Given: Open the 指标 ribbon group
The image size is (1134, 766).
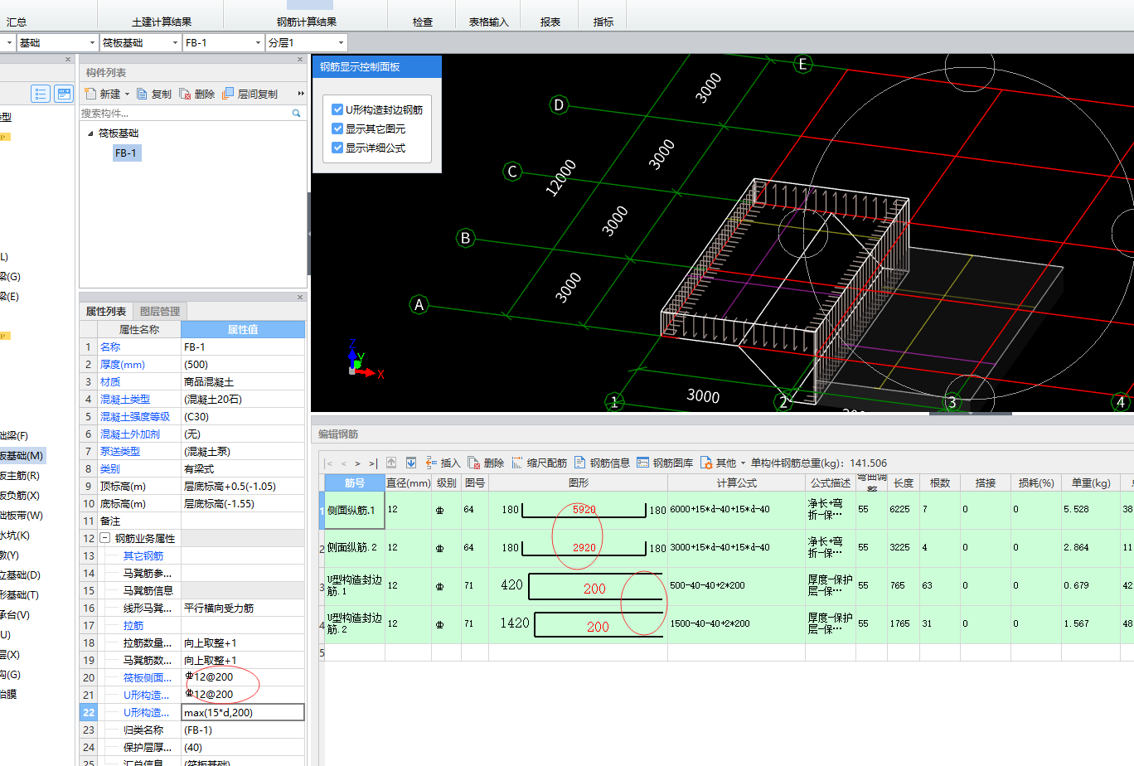Looking at the screenshot, I should (603, 22).
